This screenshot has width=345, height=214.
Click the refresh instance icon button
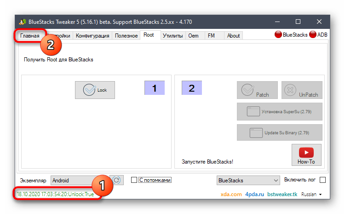117,180
